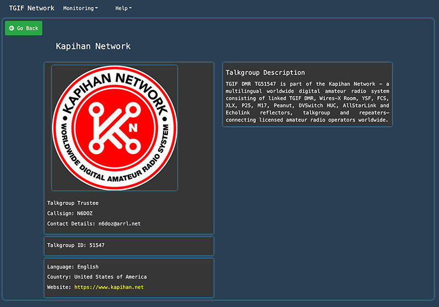Click the contact email n6doz@arrl.net
439x307 pixels.
coord(120,224)
